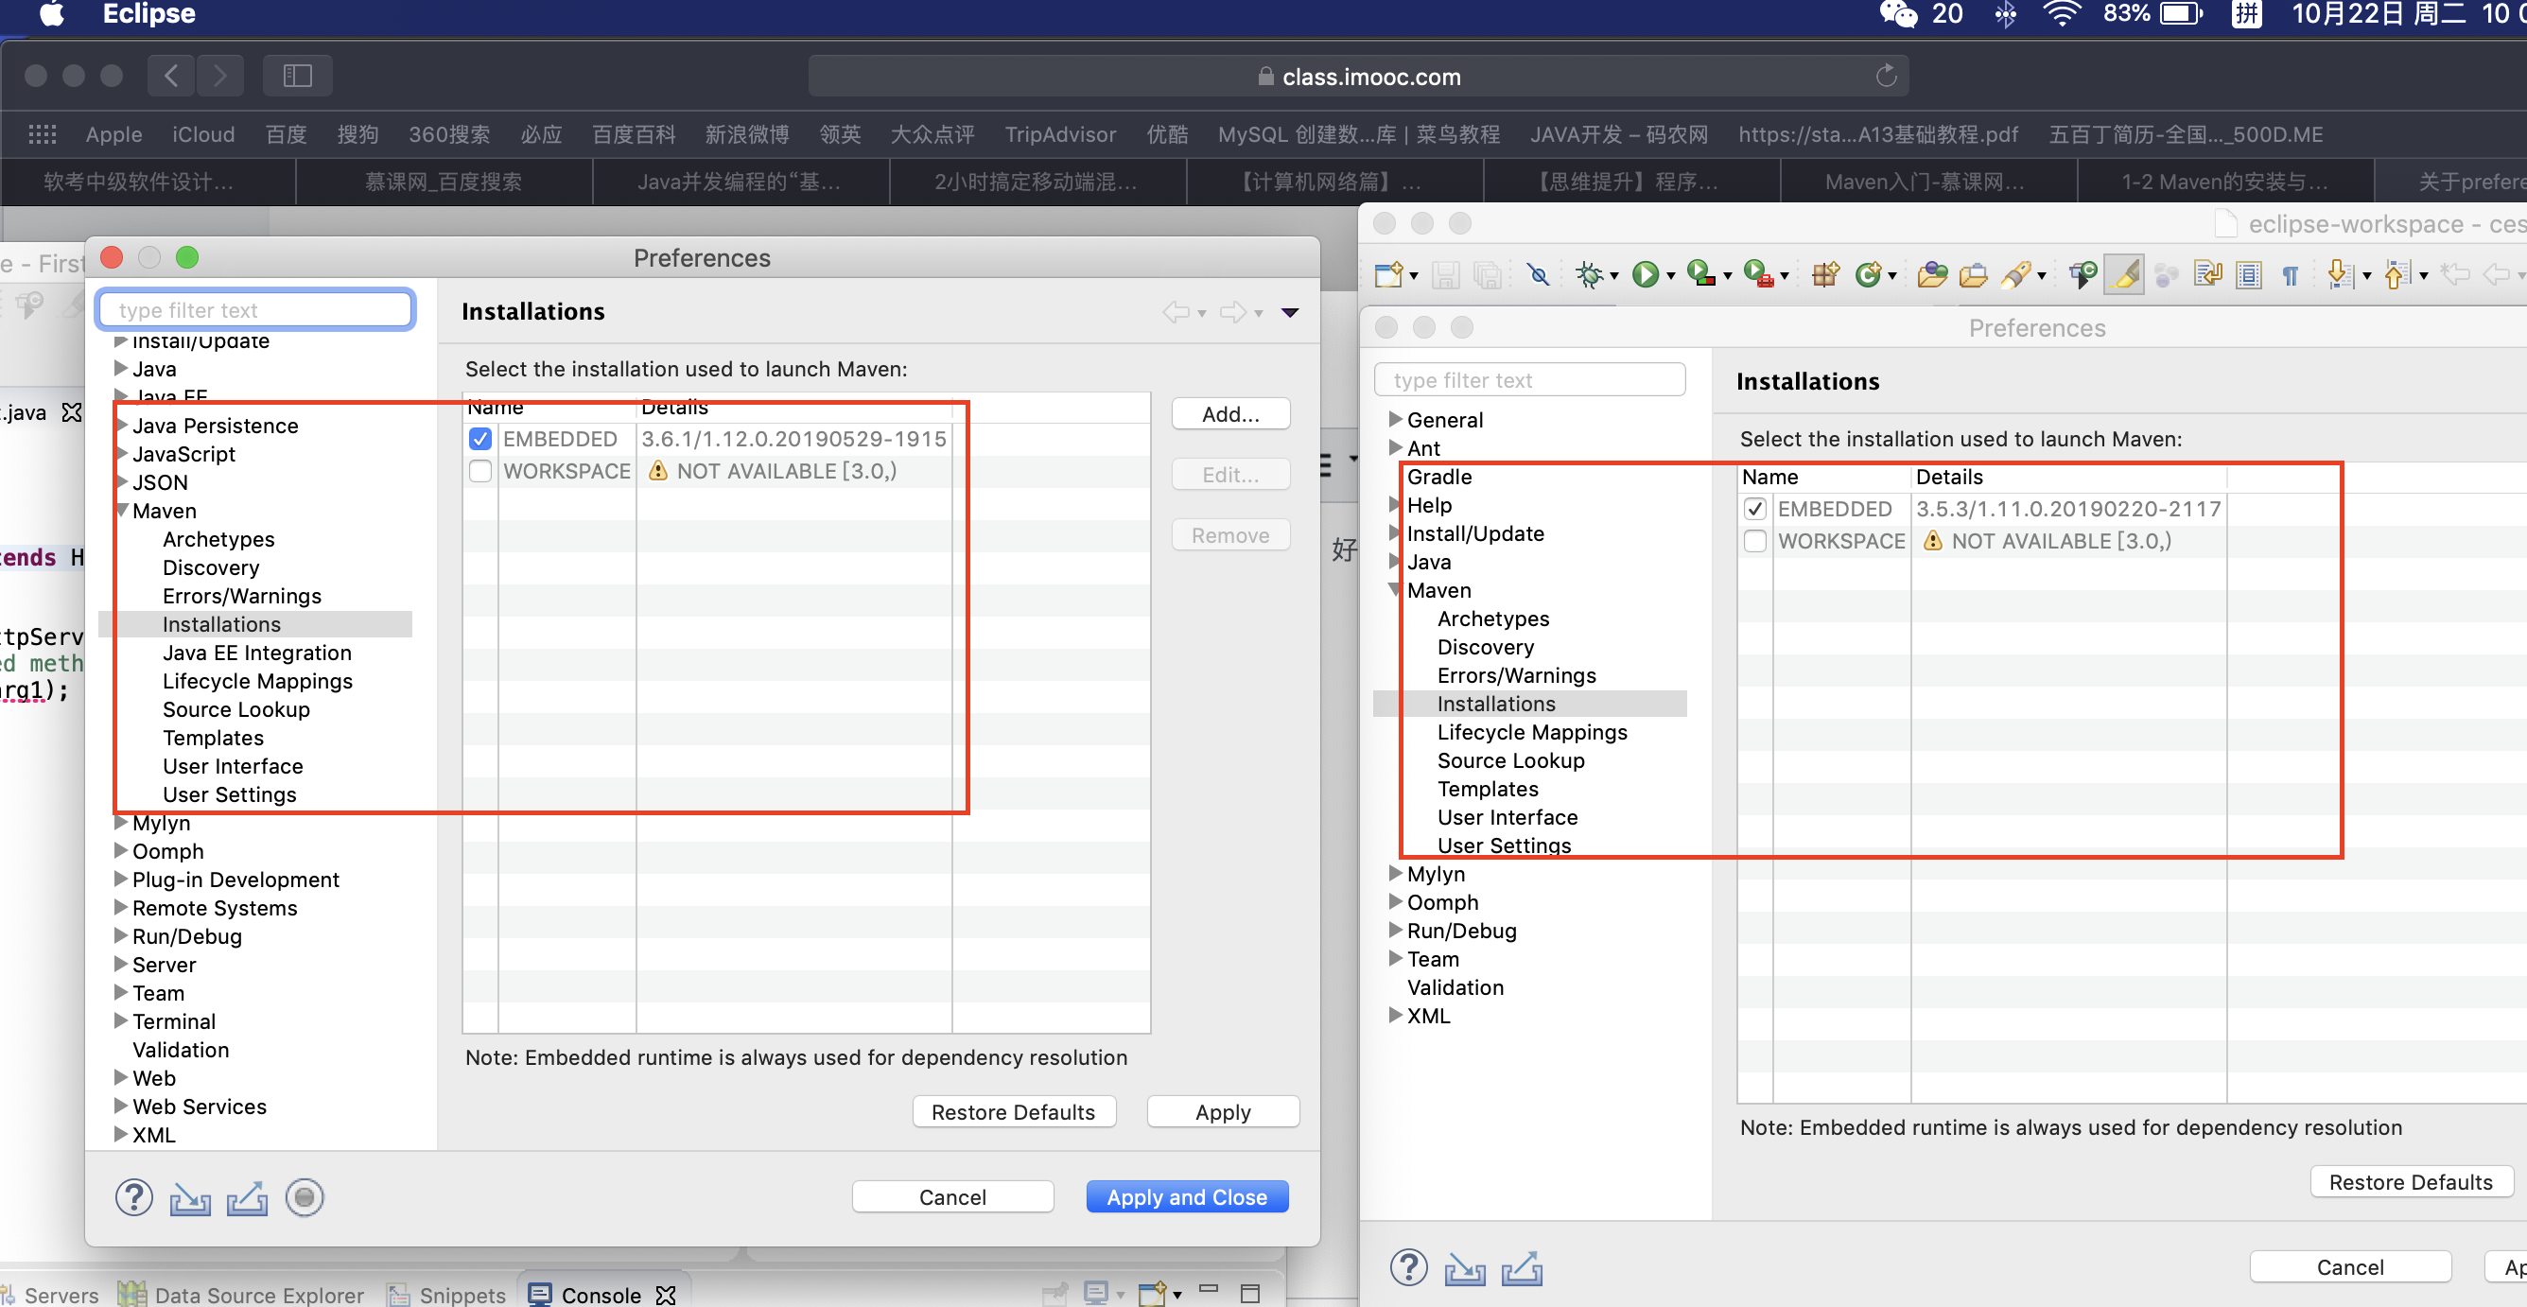2527x1307 pixels.
Task: Click Help icon in right Preferences dialog
Action: 1409,1266
